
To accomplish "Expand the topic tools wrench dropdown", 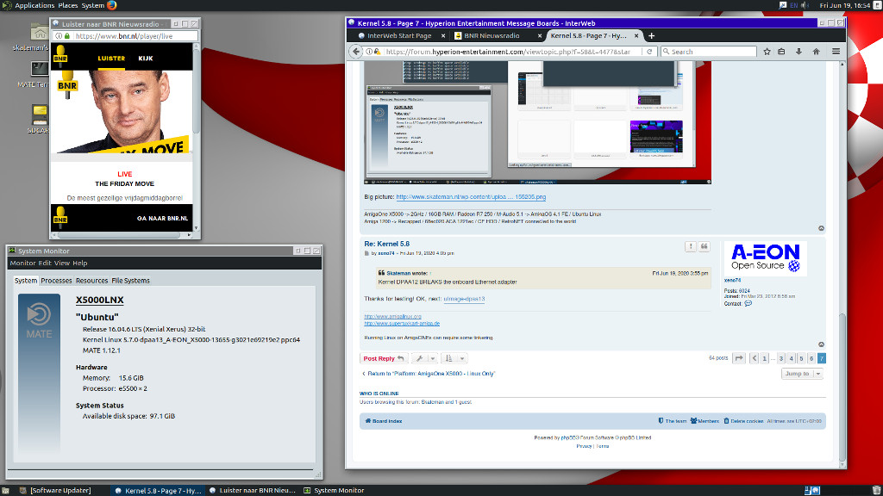I will pos(423,358).
